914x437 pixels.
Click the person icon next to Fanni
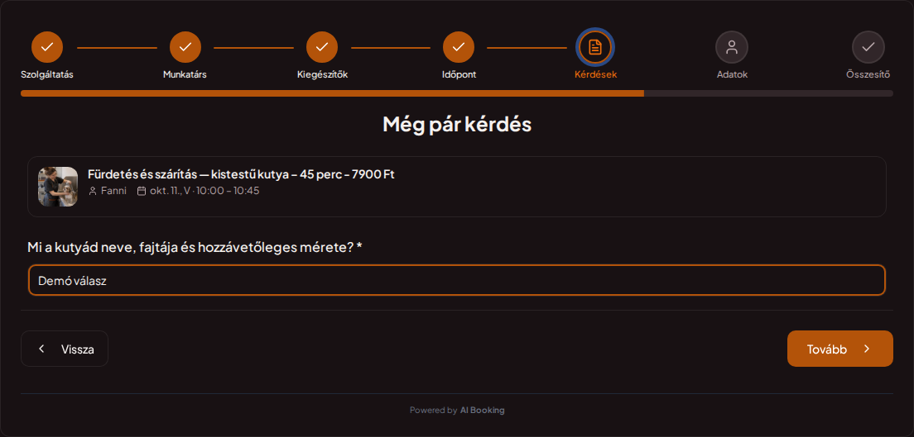tap(92, 191)
